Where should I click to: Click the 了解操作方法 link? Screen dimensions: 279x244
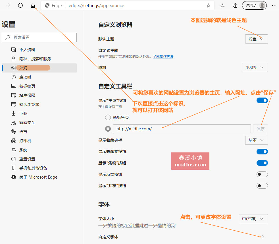[x=163, y=57]
